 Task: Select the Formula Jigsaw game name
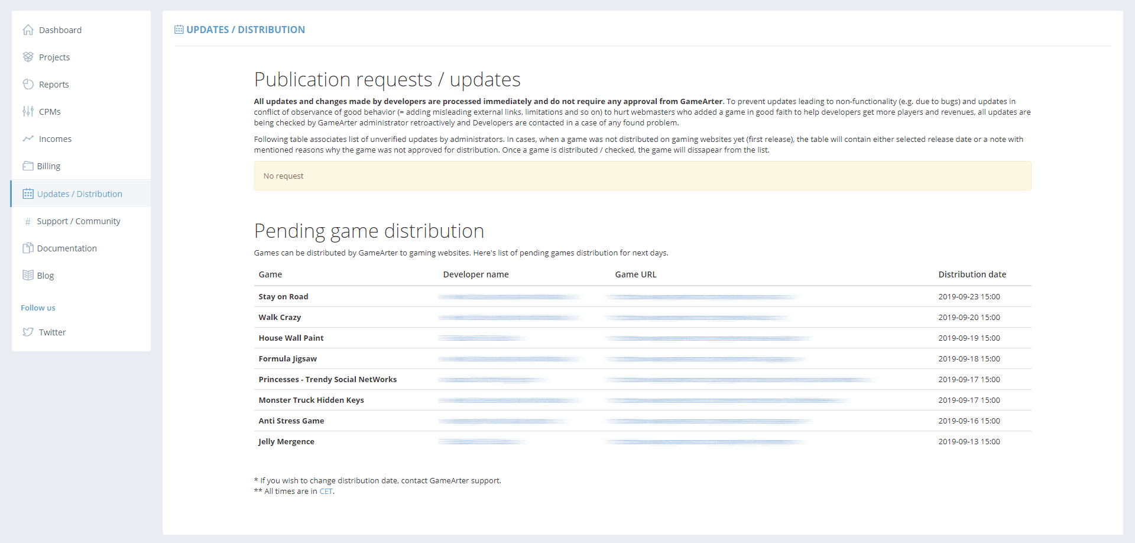287,358
